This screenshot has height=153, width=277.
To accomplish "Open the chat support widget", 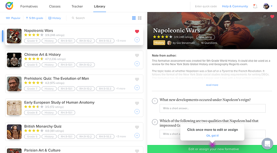I will pos(267,144).
